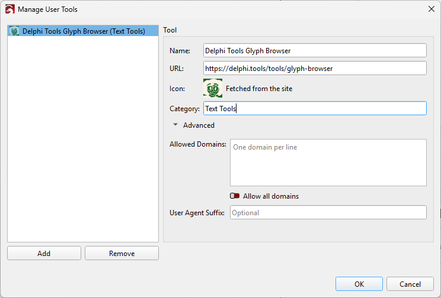Collapse the Advanced section
Viewport: 441px width, 298px height.
[175, 125]
